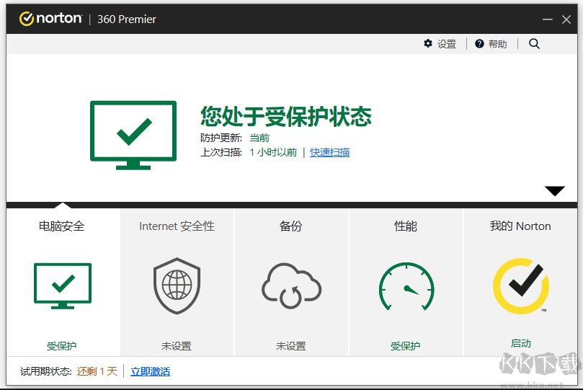Screen dimensions: 583x390
Task: Click the Norton logo in title bar
Action: point(50,19)
